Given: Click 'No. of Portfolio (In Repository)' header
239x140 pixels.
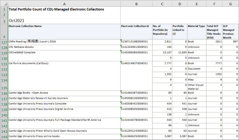Looking at the screenshot, I should 162,31.
